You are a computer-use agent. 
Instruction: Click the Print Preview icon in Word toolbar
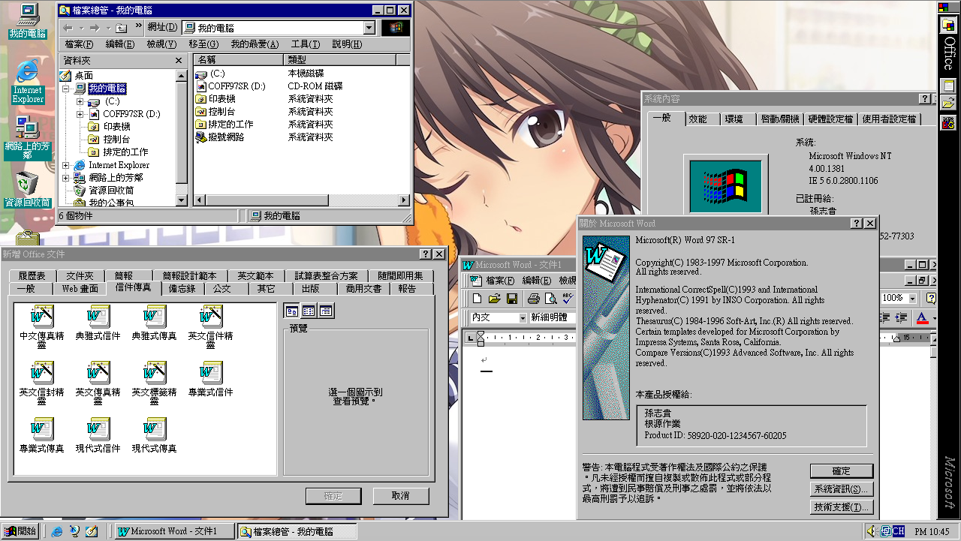(551, 299)
